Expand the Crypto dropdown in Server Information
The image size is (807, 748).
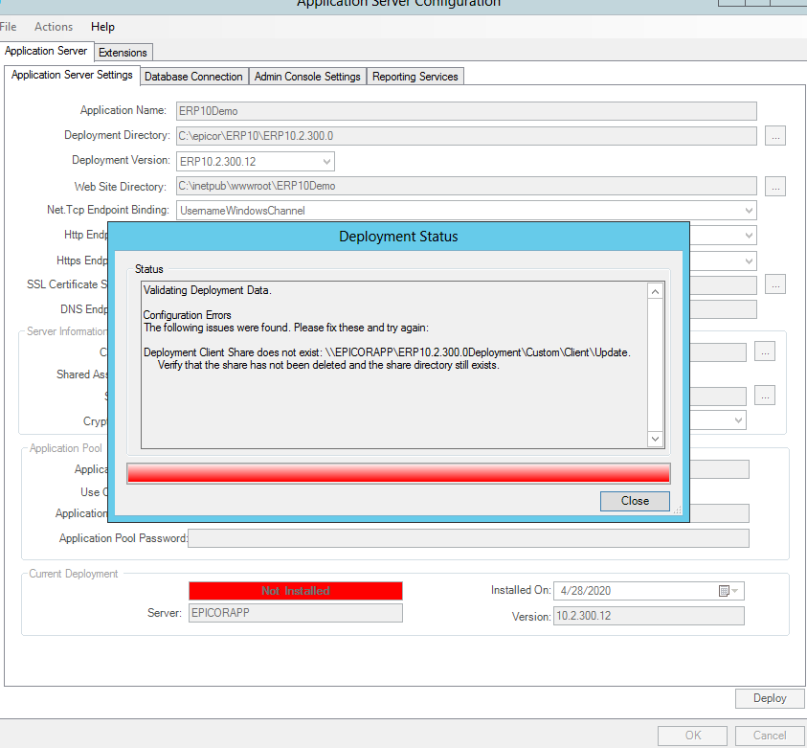(737, 419)
